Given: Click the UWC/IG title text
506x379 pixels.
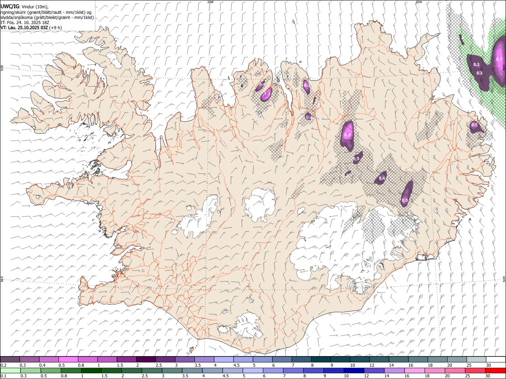Looking at the screenshot, I should (x=9, y=6).
